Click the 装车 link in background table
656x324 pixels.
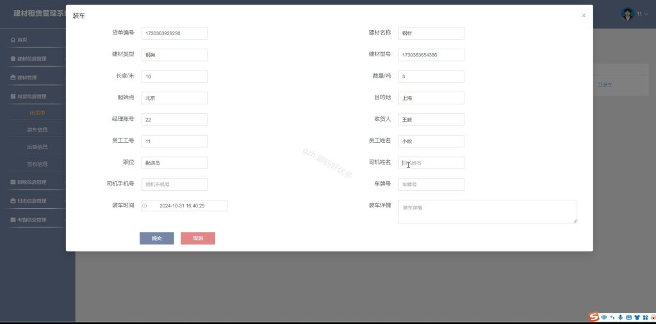605,85
